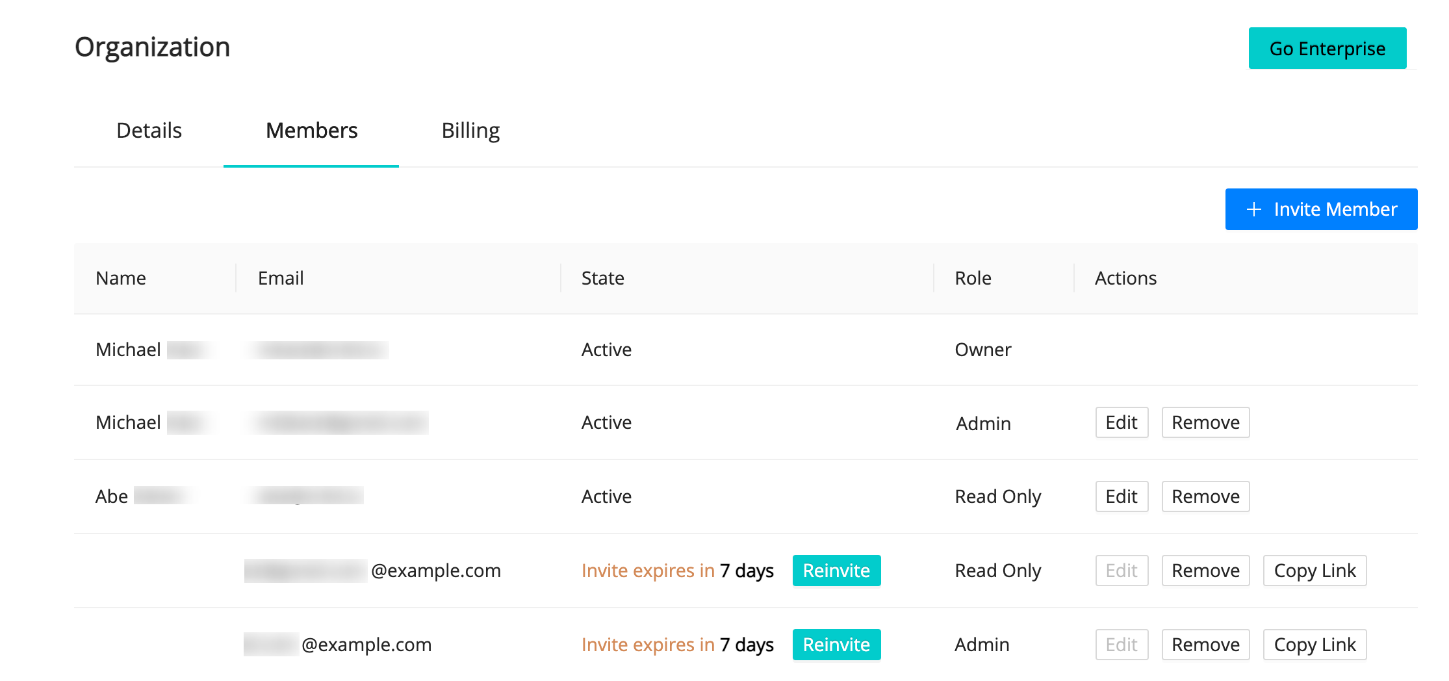The width and height of the screenshot is (1449, 681).
Task: Reinvite the pending Read Only member
Action: click(x=836, y=571)
